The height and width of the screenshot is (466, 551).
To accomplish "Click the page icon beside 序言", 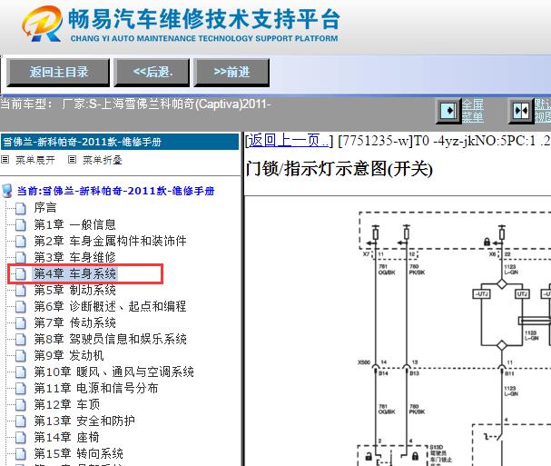I will pos(20,208).
